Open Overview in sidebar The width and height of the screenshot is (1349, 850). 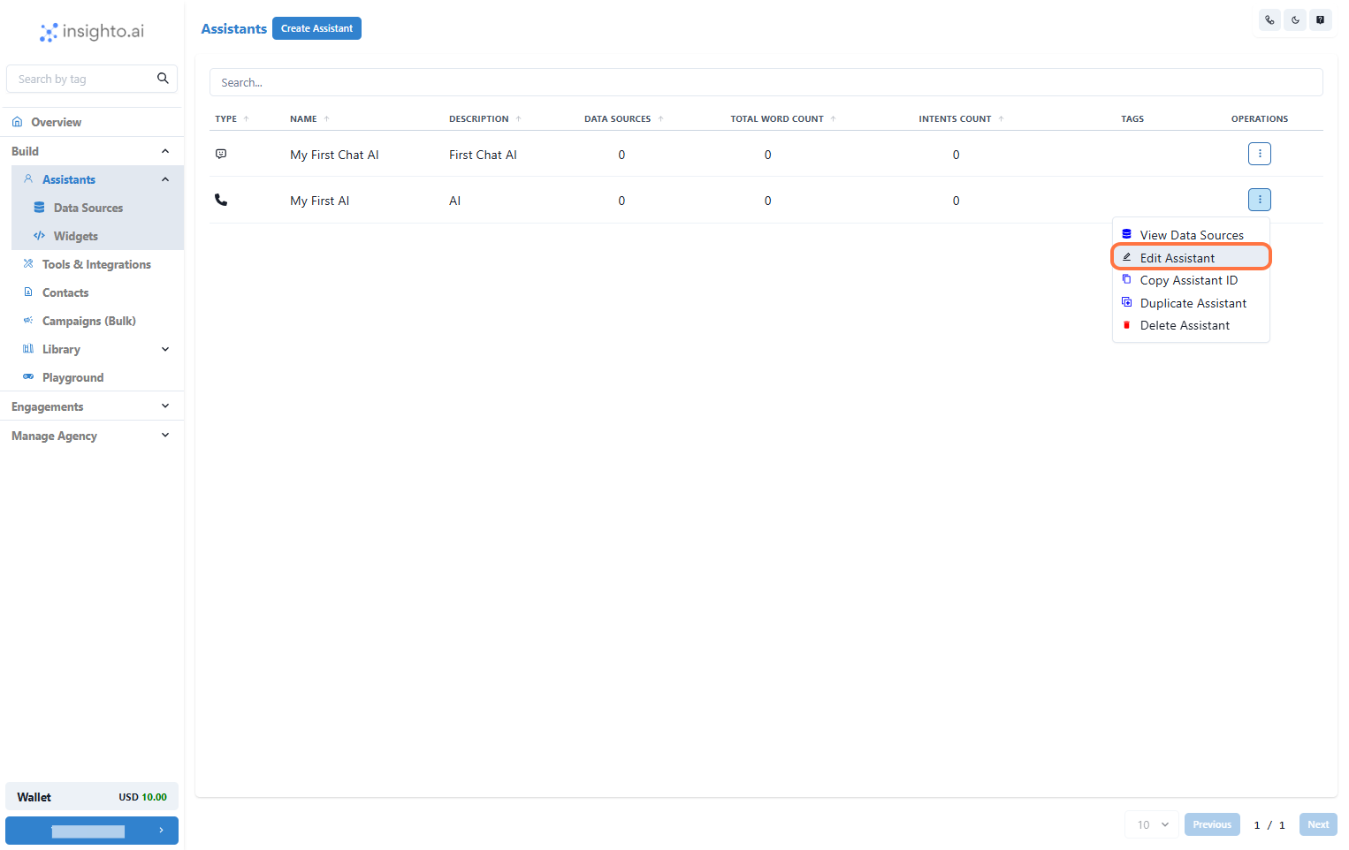pos(56,122)
